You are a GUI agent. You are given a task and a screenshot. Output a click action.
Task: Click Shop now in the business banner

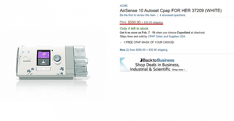click(x=178, y=70)
